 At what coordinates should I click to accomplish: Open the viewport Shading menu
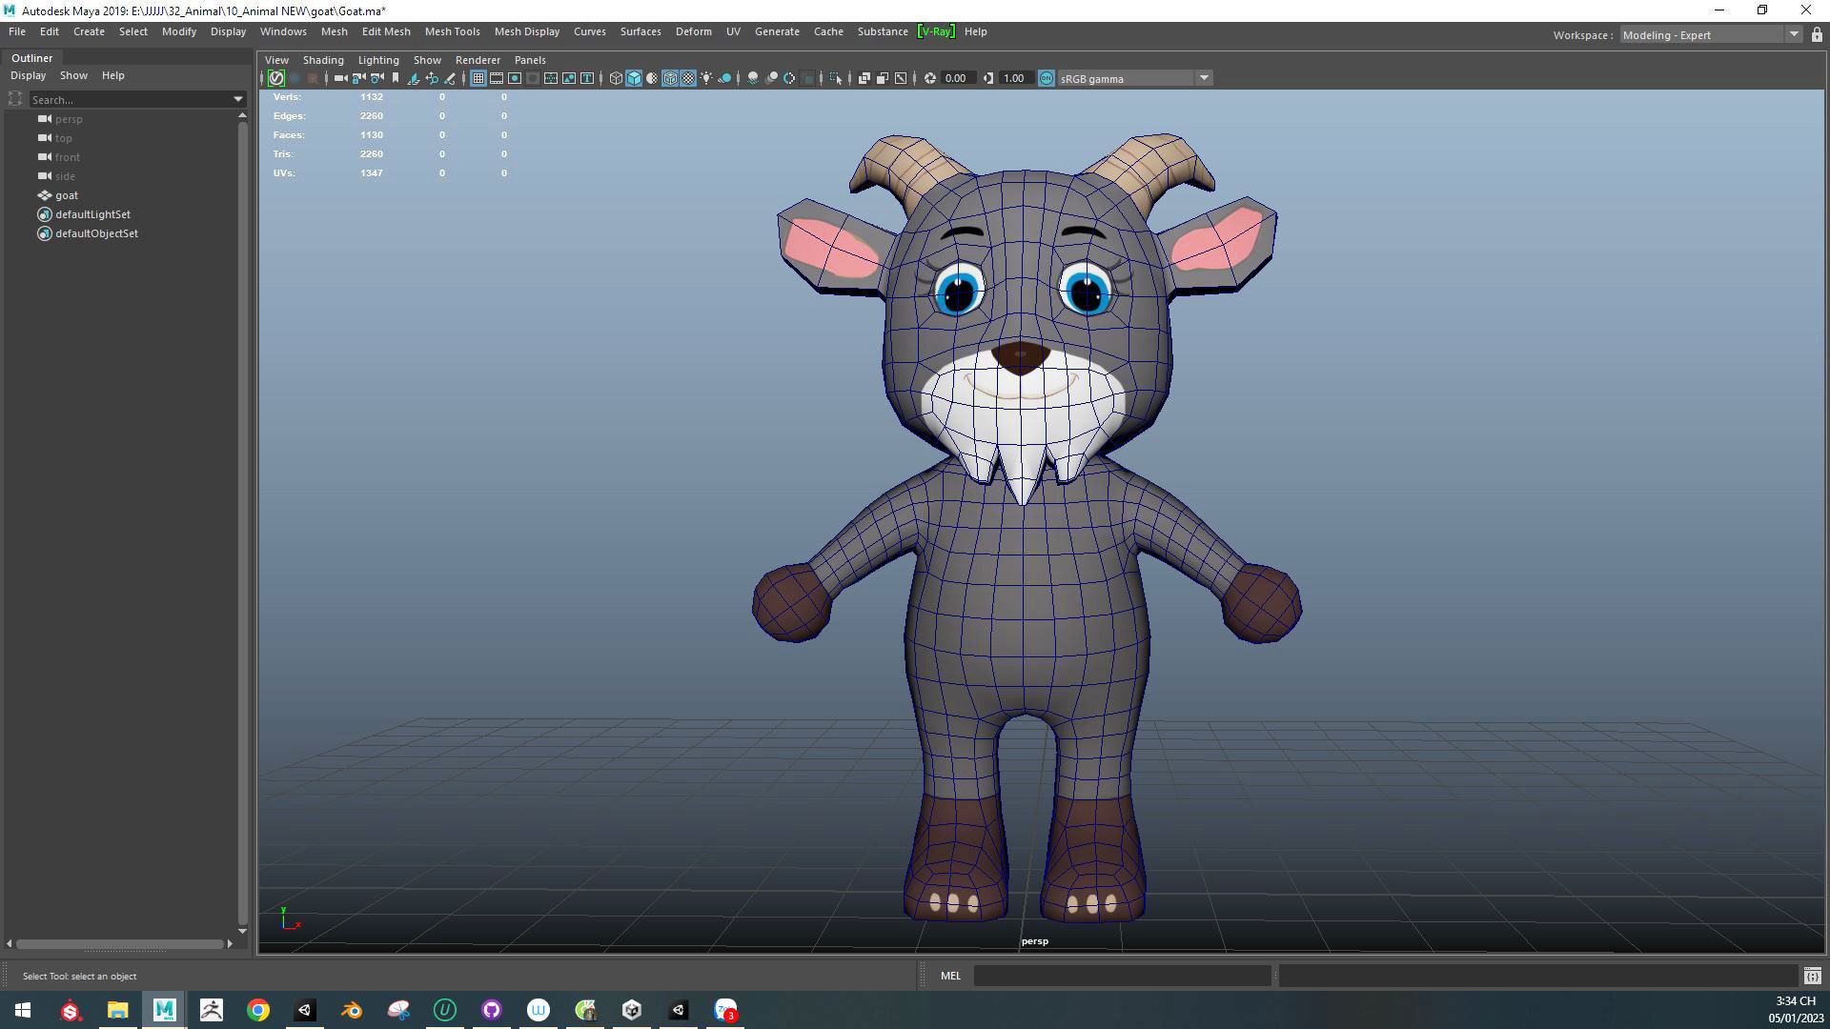[323, 60]
